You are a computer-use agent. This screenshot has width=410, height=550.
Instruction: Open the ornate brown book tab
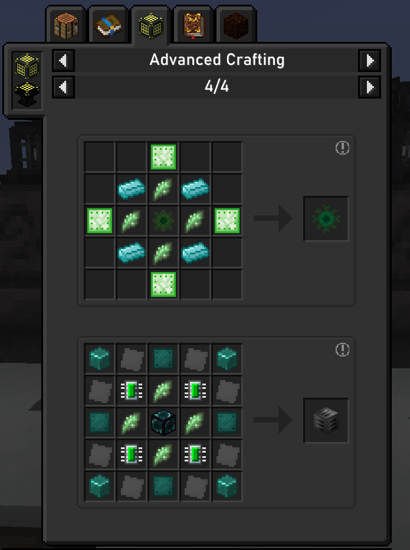tap(193, 25)
